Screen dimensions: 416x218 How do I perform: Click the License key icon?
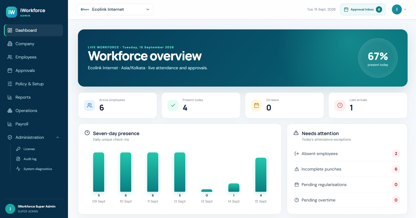(18, 149)
